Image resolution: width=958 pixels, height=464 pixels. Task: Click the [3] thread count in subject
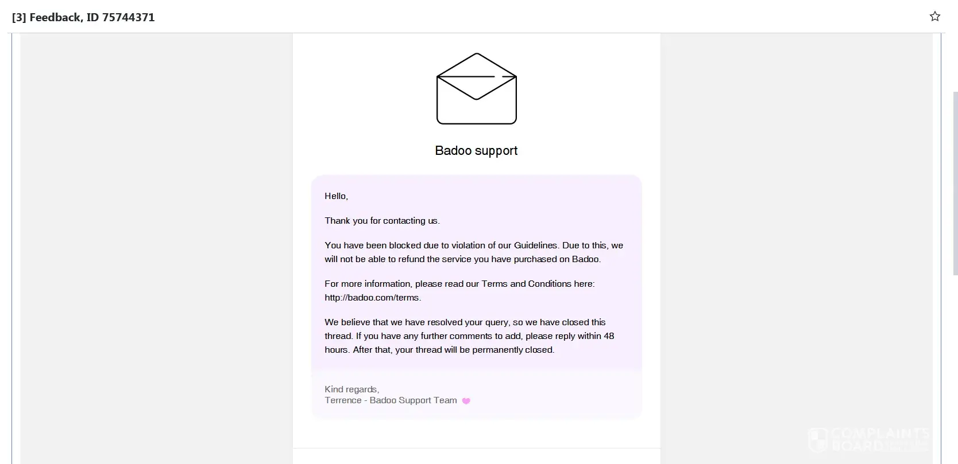19,17
